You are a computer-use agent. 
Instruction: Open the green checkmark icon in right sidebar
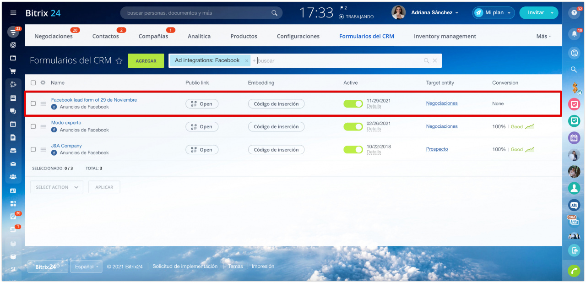(x=574, y=121)
